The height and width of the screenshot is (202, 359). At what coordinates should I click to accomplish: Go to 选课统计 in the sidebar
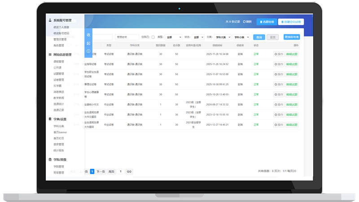point(59,104)
